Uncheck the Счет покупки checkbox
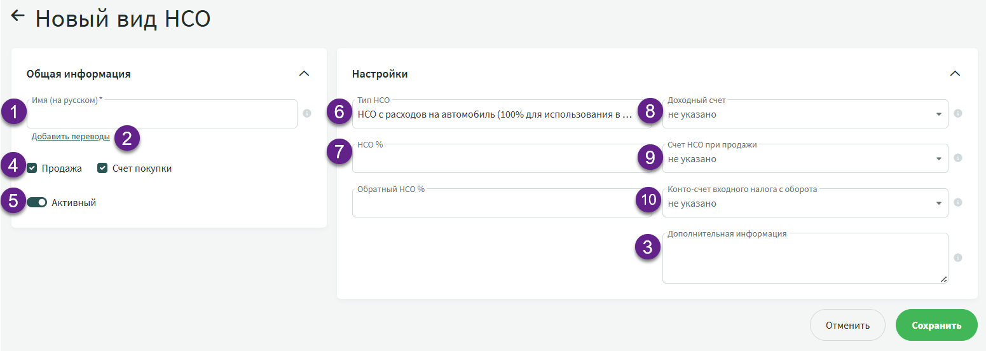 pos(102,169)
